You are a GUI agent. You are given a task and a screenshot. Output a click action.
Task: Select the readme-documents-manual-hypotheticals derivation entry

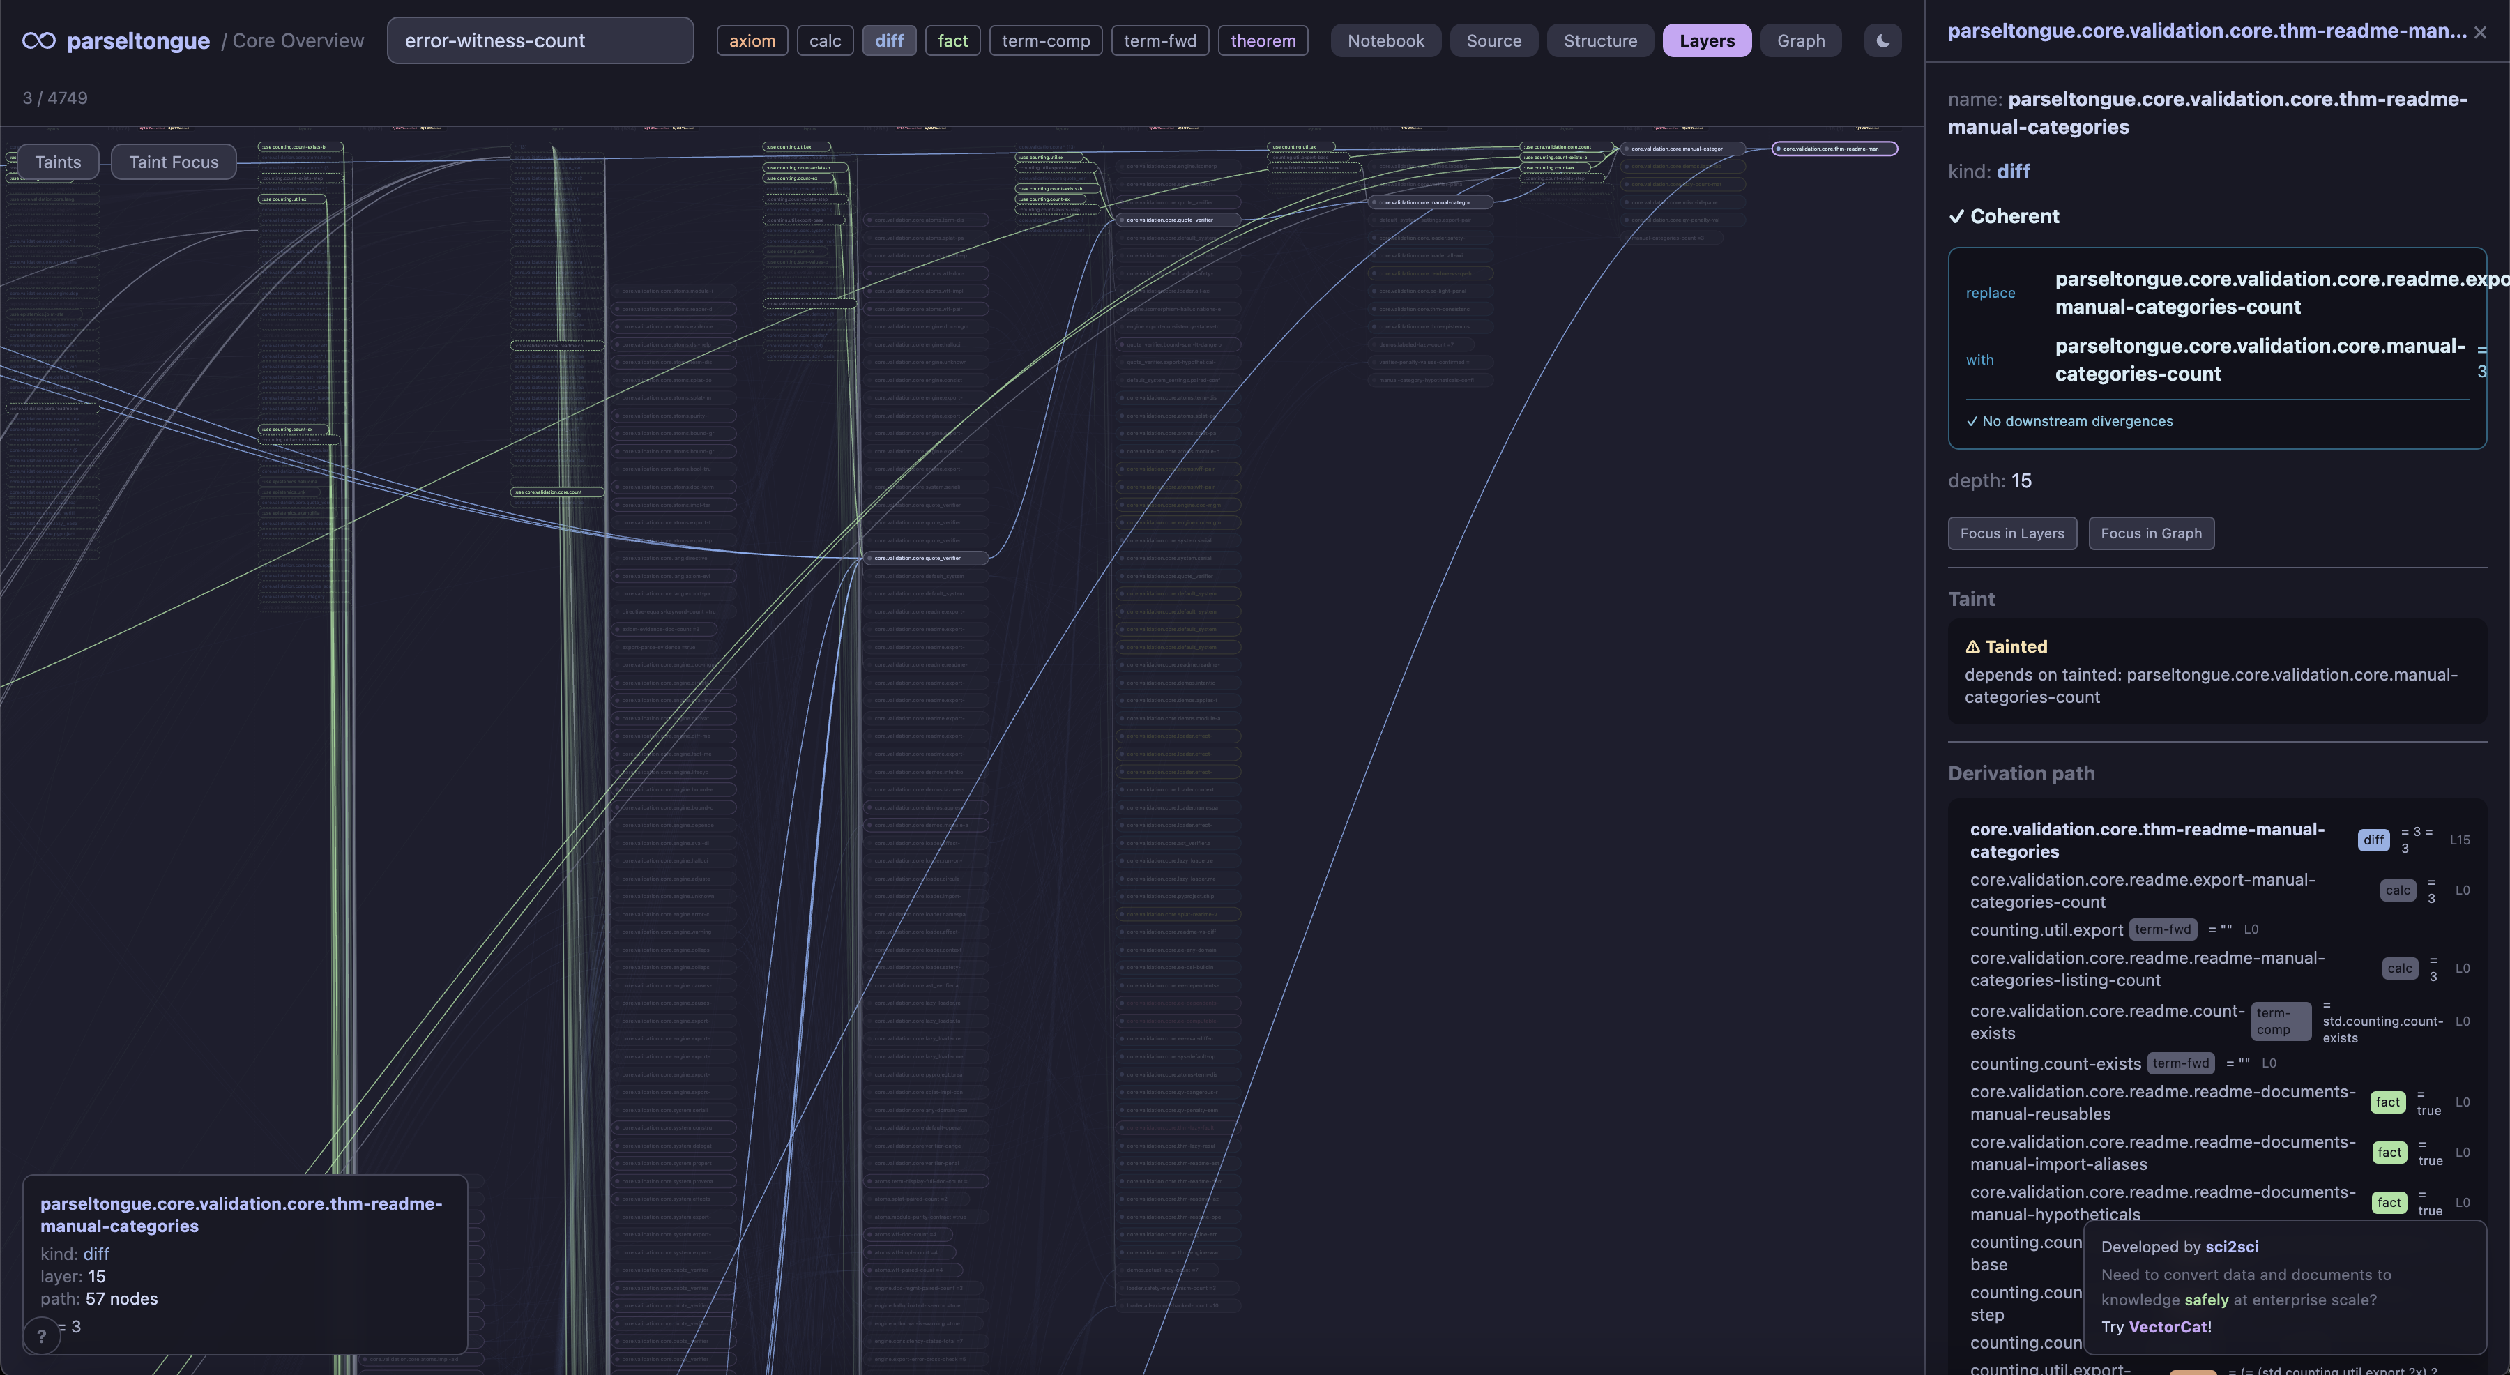[x=2144, y=1203]
